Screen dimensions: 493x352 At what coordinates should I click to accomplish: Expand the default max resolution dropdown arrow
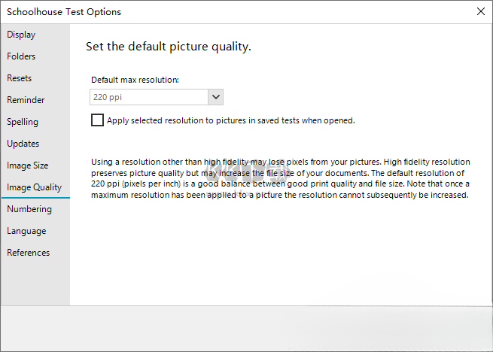click(x=216, y=97)
